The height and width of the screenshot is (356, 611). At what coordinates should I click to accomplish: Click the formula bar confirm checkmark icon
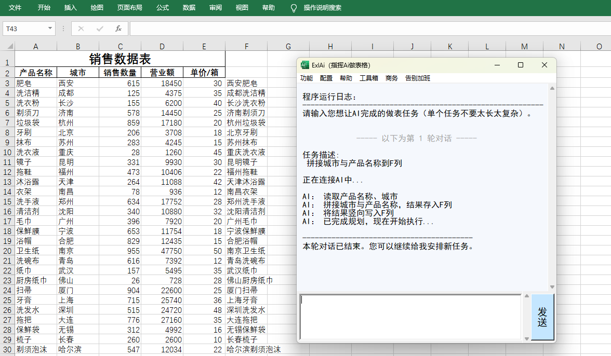pyautogui.click(x=100, y=29)
